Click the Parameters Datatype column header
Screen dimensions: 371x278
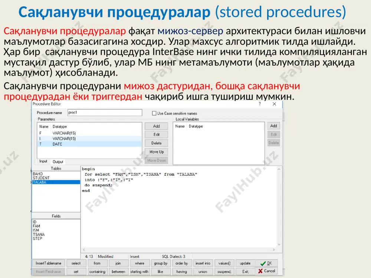pyautogui.click(x=60, y=126)
